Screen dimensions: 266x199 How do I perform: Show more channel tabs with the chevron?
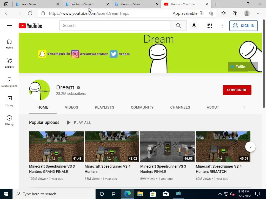click(244, 108)
